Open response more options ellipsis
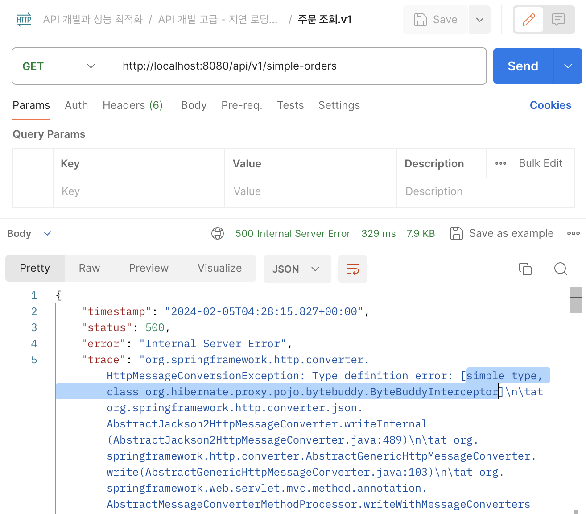 pos(574,233)
